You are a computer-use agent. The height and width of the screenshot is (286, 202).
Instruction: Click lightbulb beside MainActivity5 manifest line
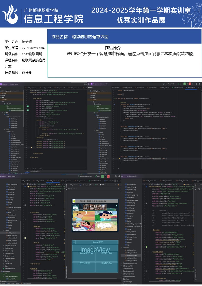click(x=31, y=147)
